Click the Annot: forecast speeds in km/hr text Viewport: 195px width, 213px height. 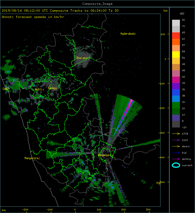tap(33, 17)
